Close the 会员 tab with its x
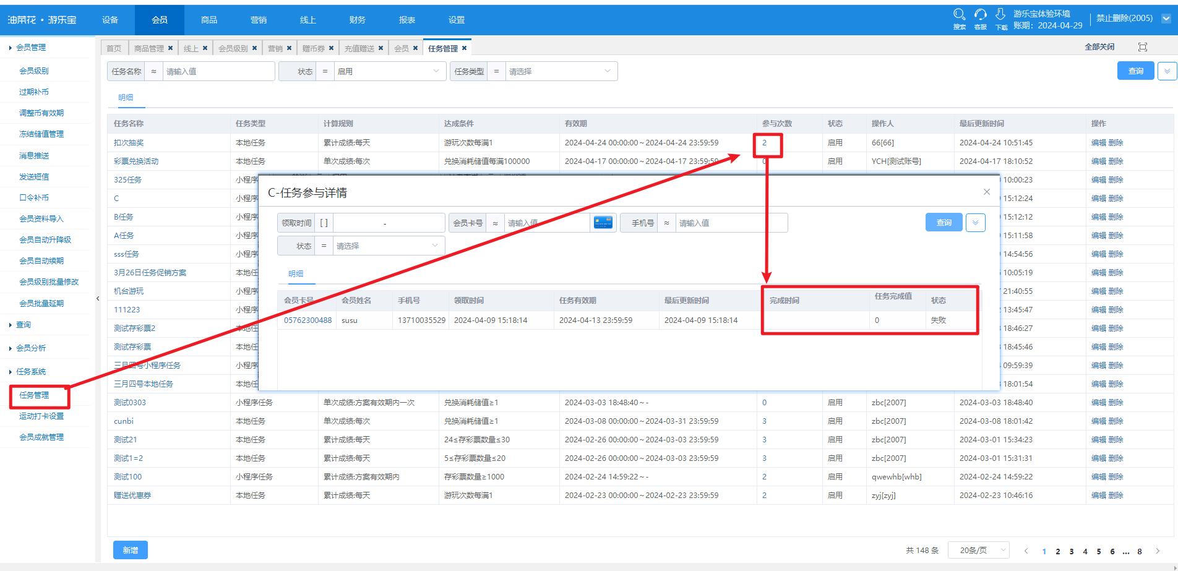The image size is (1178, 571). tap(415, 48)
